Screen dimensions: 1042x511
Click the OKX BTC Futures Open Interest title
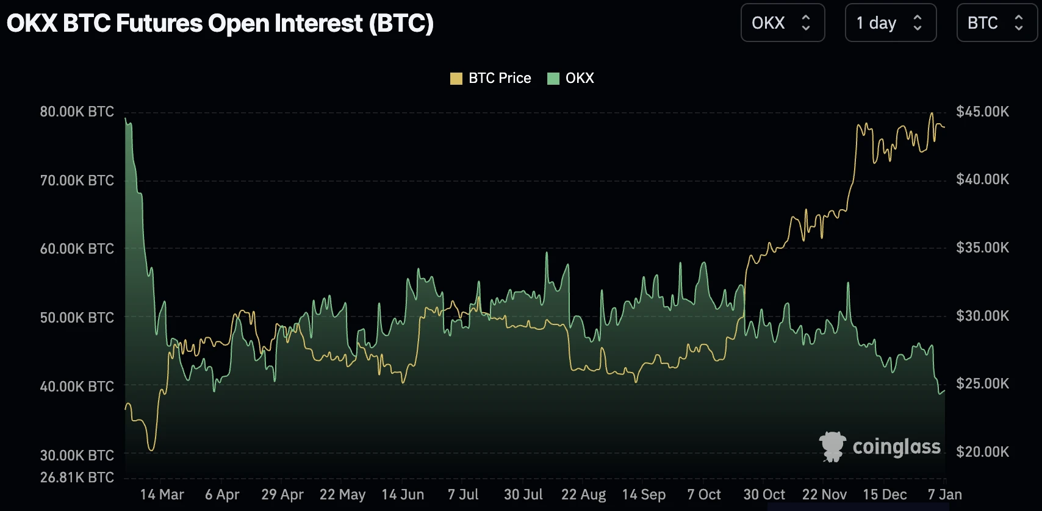click(220, 24)
